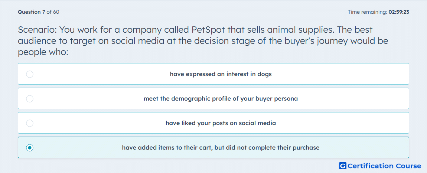Screen dimensions: 427x173
Task: Click the highlighted fourth answer card's empty right side
Action: (x=365, y=148)
